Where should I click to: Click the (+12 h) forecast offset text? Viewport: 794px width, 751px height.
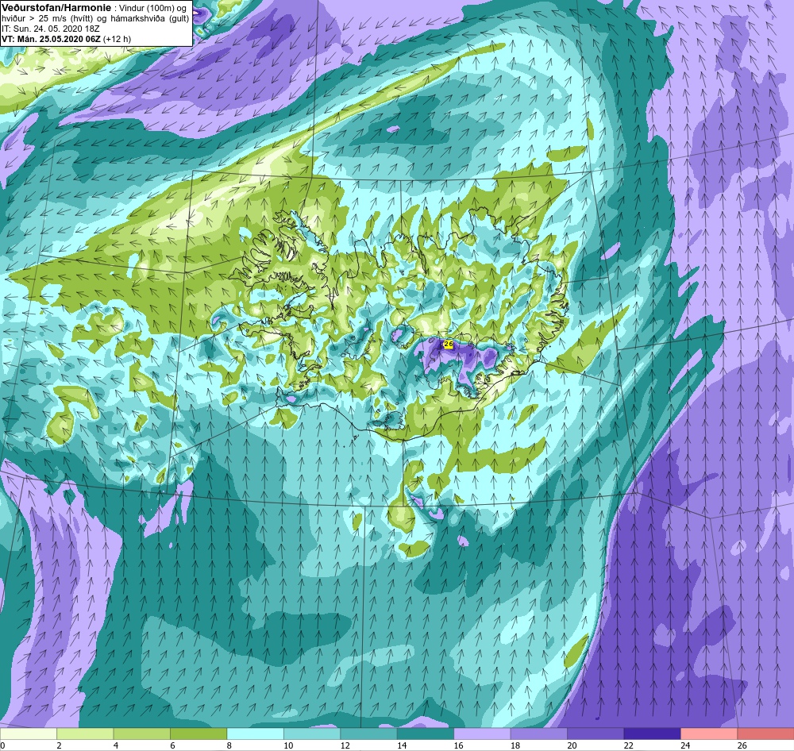(x=117, y=39)
